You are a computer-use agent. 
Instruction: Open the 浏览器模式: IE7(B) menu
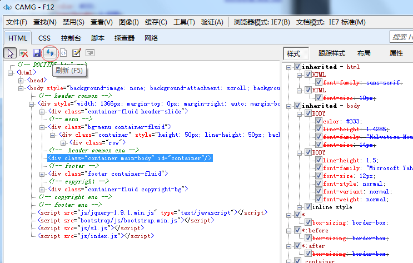tap(262, 22)
